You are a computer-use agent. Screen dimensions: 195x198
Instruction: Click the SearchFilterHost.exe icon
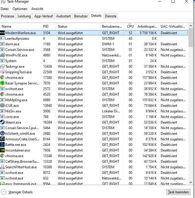click(2, 167)
